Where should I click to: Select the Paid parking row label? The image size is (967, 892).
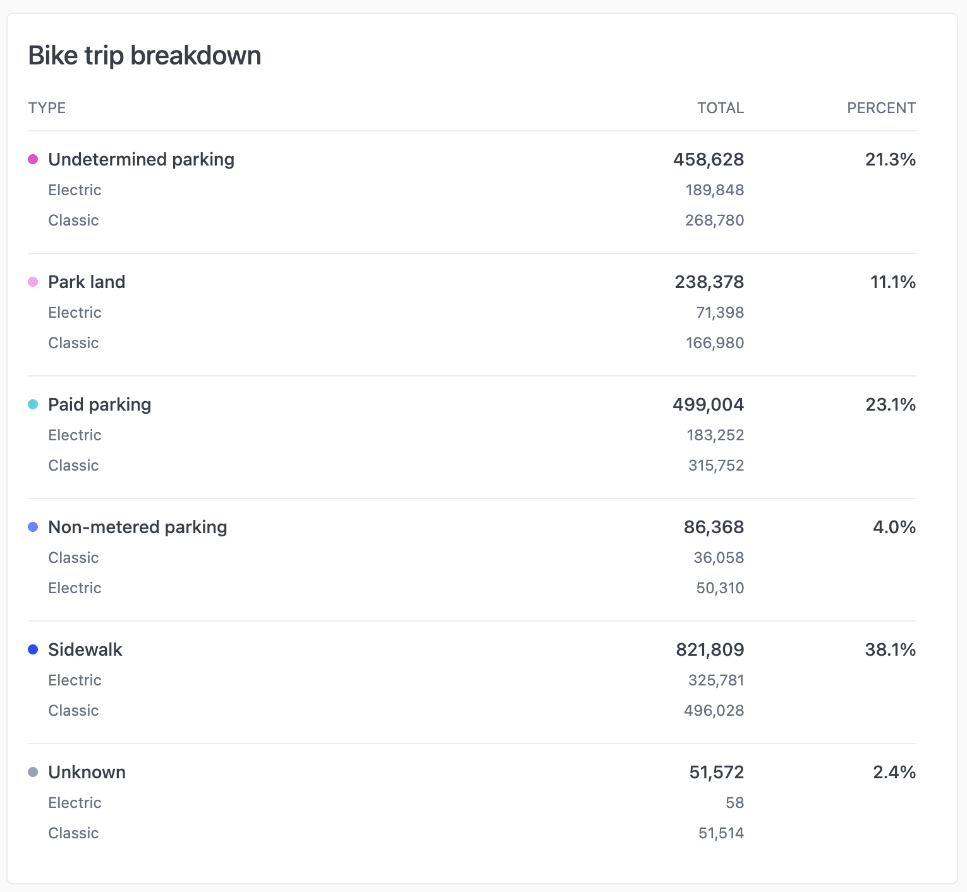coord(99,404)
